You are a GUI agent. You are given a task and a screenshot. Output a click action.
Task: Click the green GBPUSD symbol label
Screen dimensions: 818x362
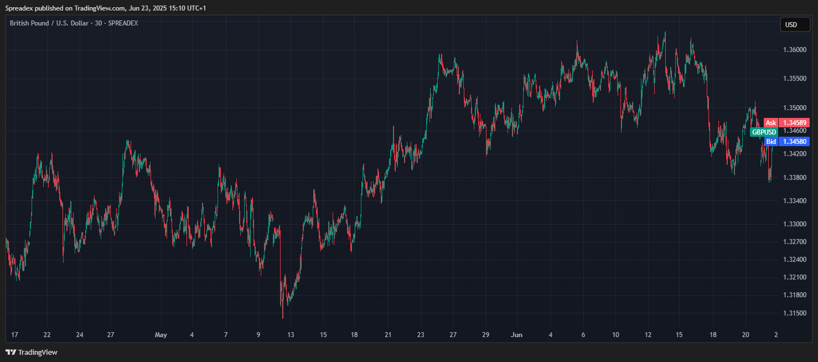764,132
